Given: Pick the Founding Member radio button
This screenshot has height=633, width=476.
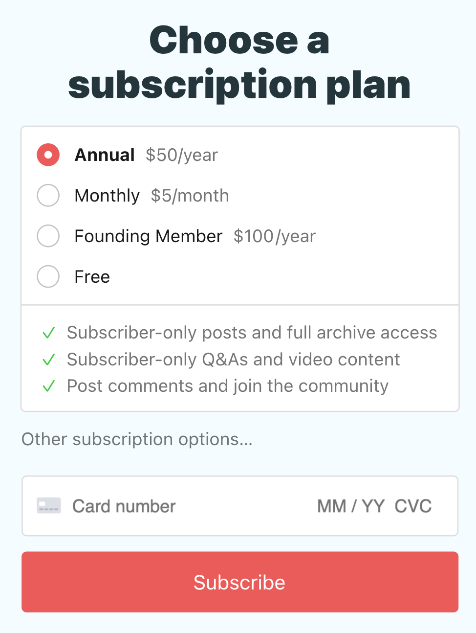Looking at the screenshot, I should click(x=48, y=236).
